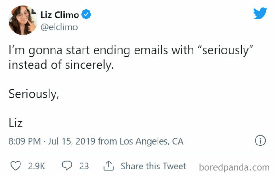Click the Twitter bird logo
276x176 pixels.
click(260, 14)
